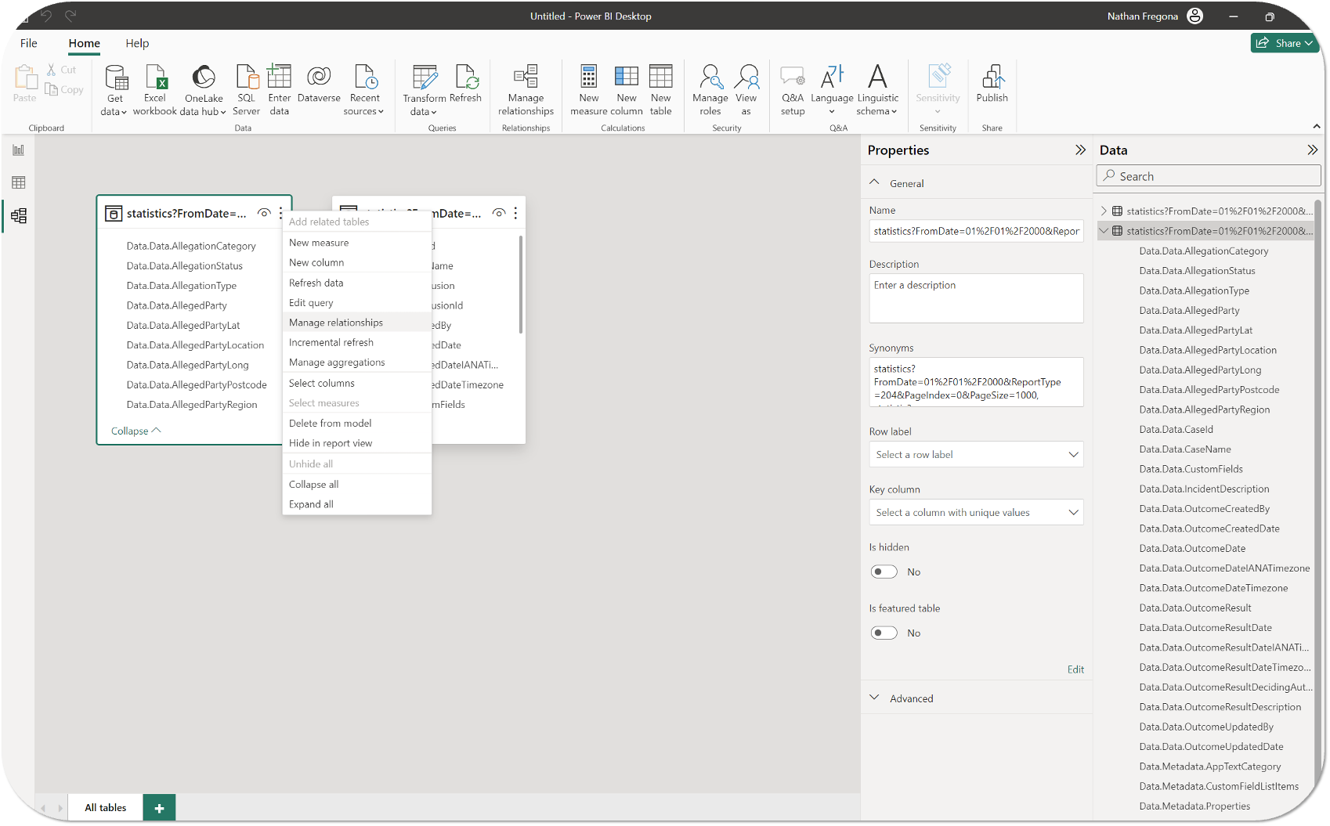Screen dimensions: 1330x826
Task: Click the Edit link in Properties
Action: (1075, 669)
